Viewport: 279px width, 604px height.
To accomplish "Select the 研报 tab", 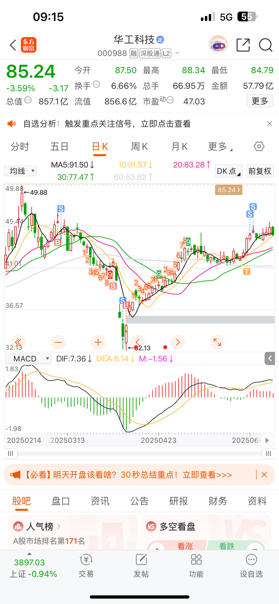I will pos(179,501).
